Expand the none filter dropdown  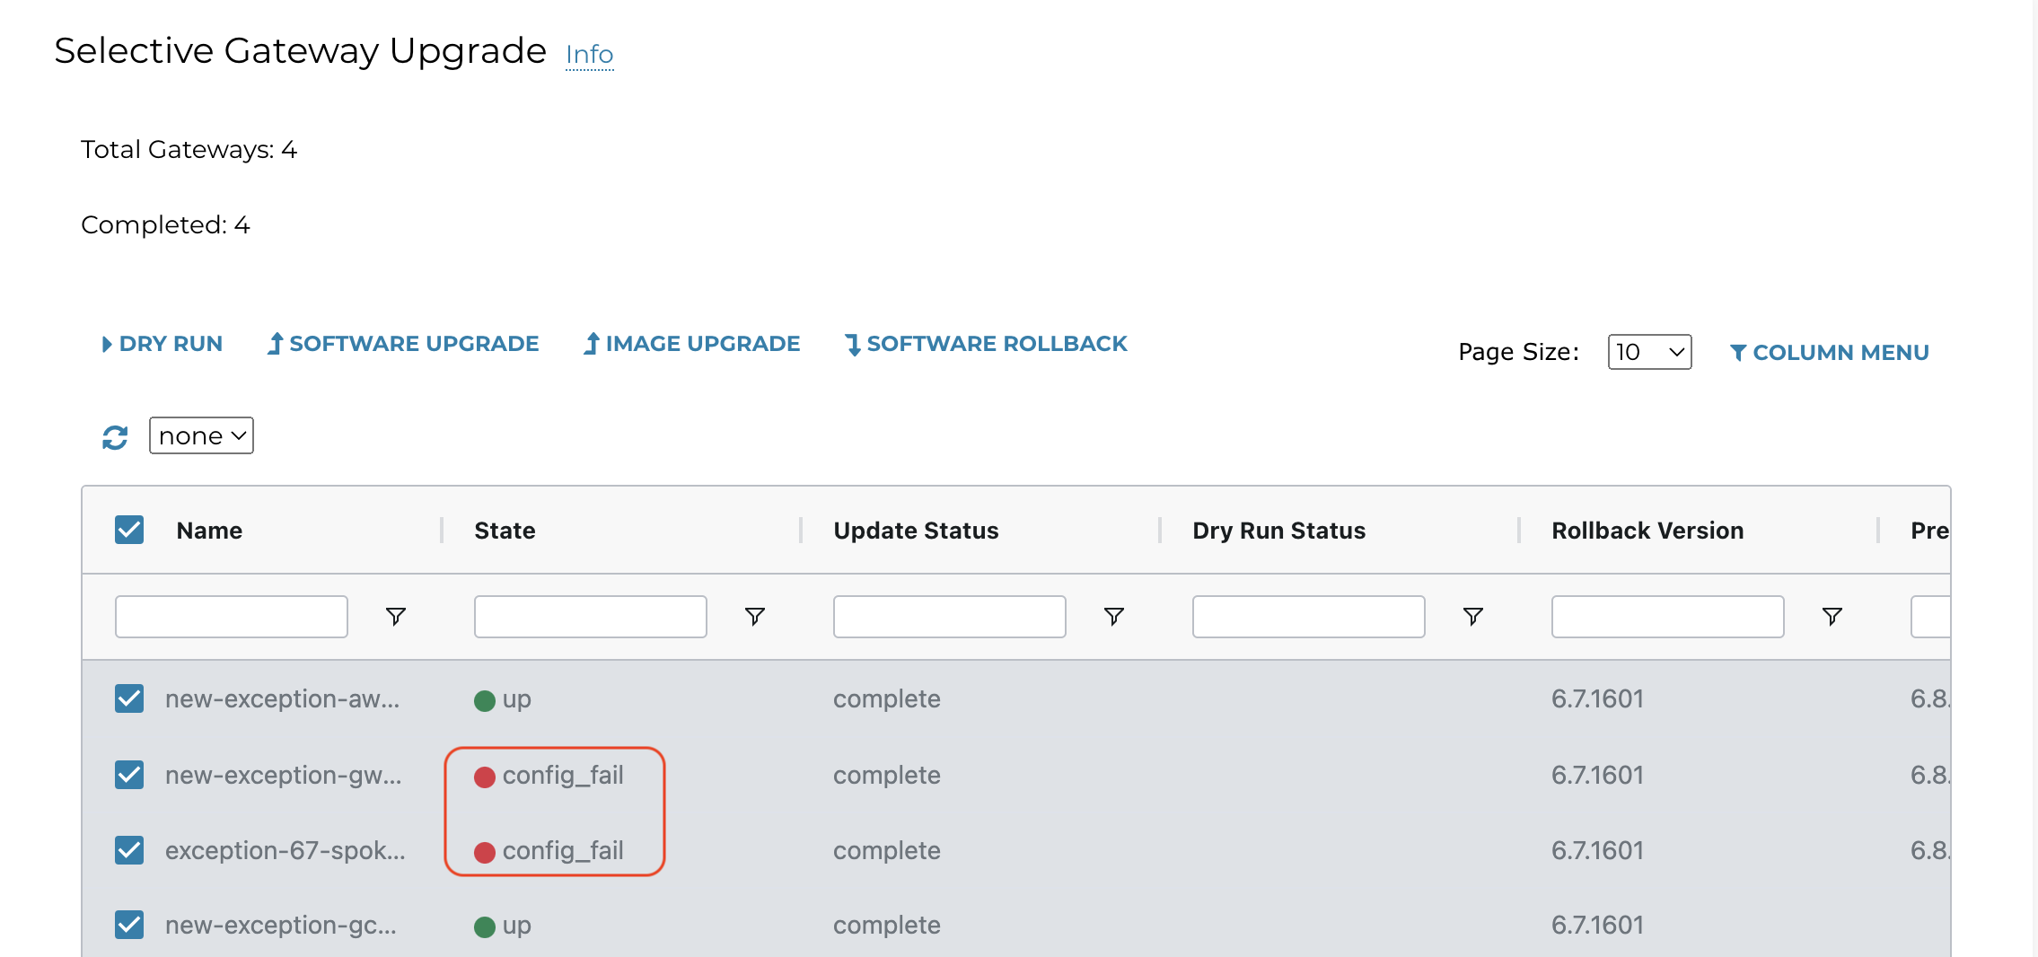pos(200,435)
